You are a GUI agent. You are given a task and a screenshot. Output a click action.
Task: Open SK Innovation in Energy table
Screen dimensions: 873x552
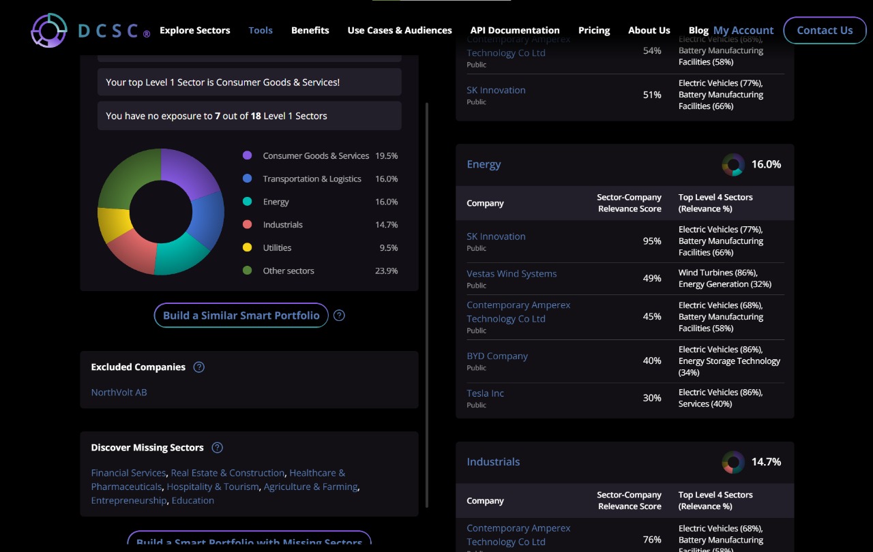tap(496, 236)
